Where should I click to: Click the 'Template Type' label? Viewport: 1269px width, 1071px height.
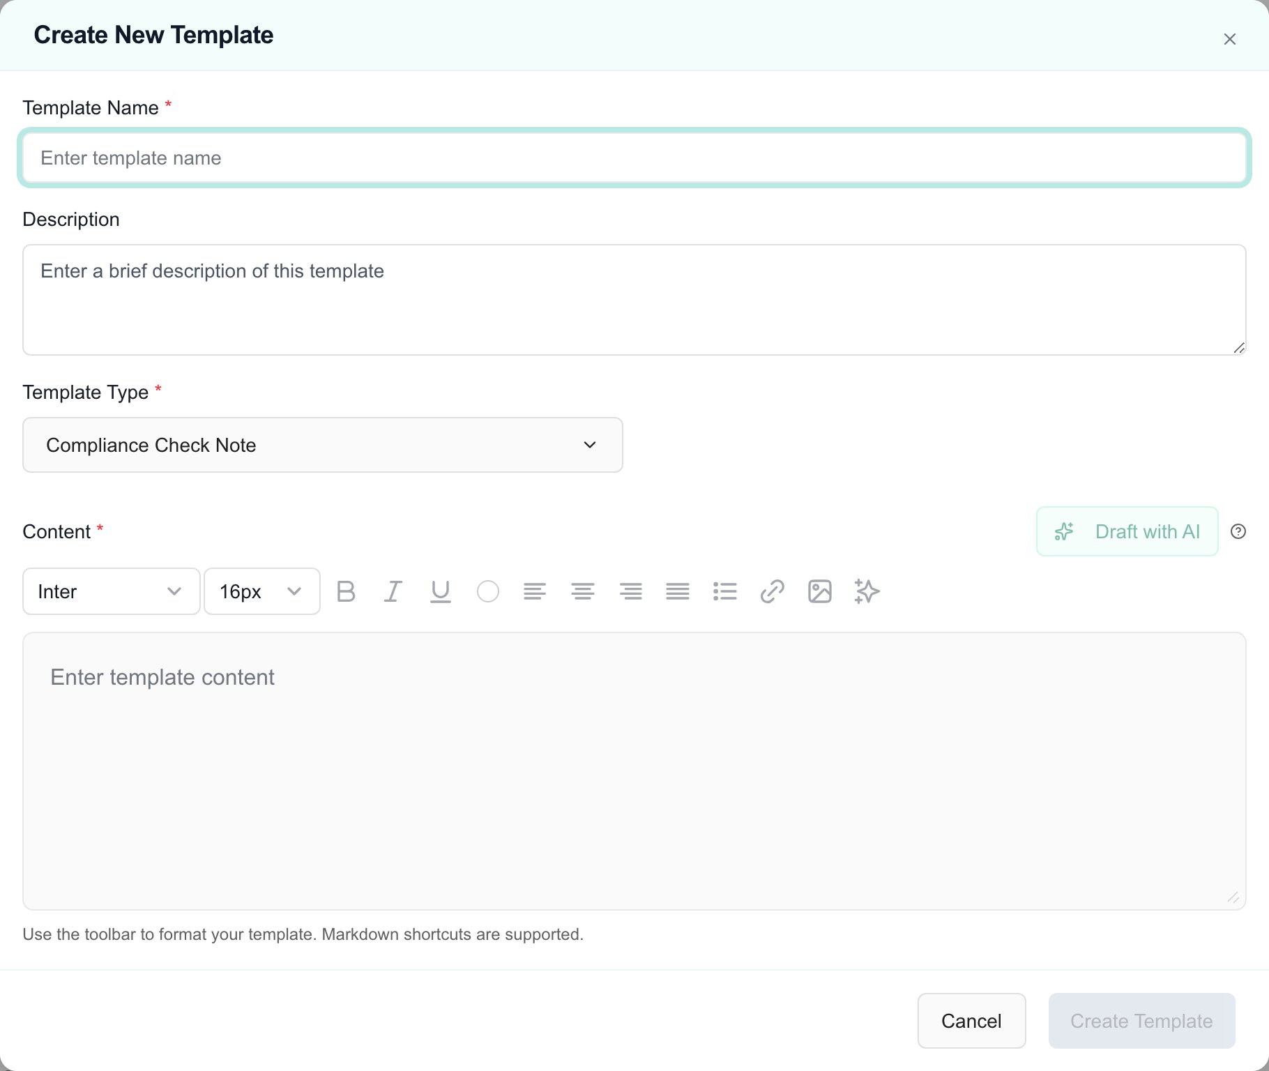[86, 393]
